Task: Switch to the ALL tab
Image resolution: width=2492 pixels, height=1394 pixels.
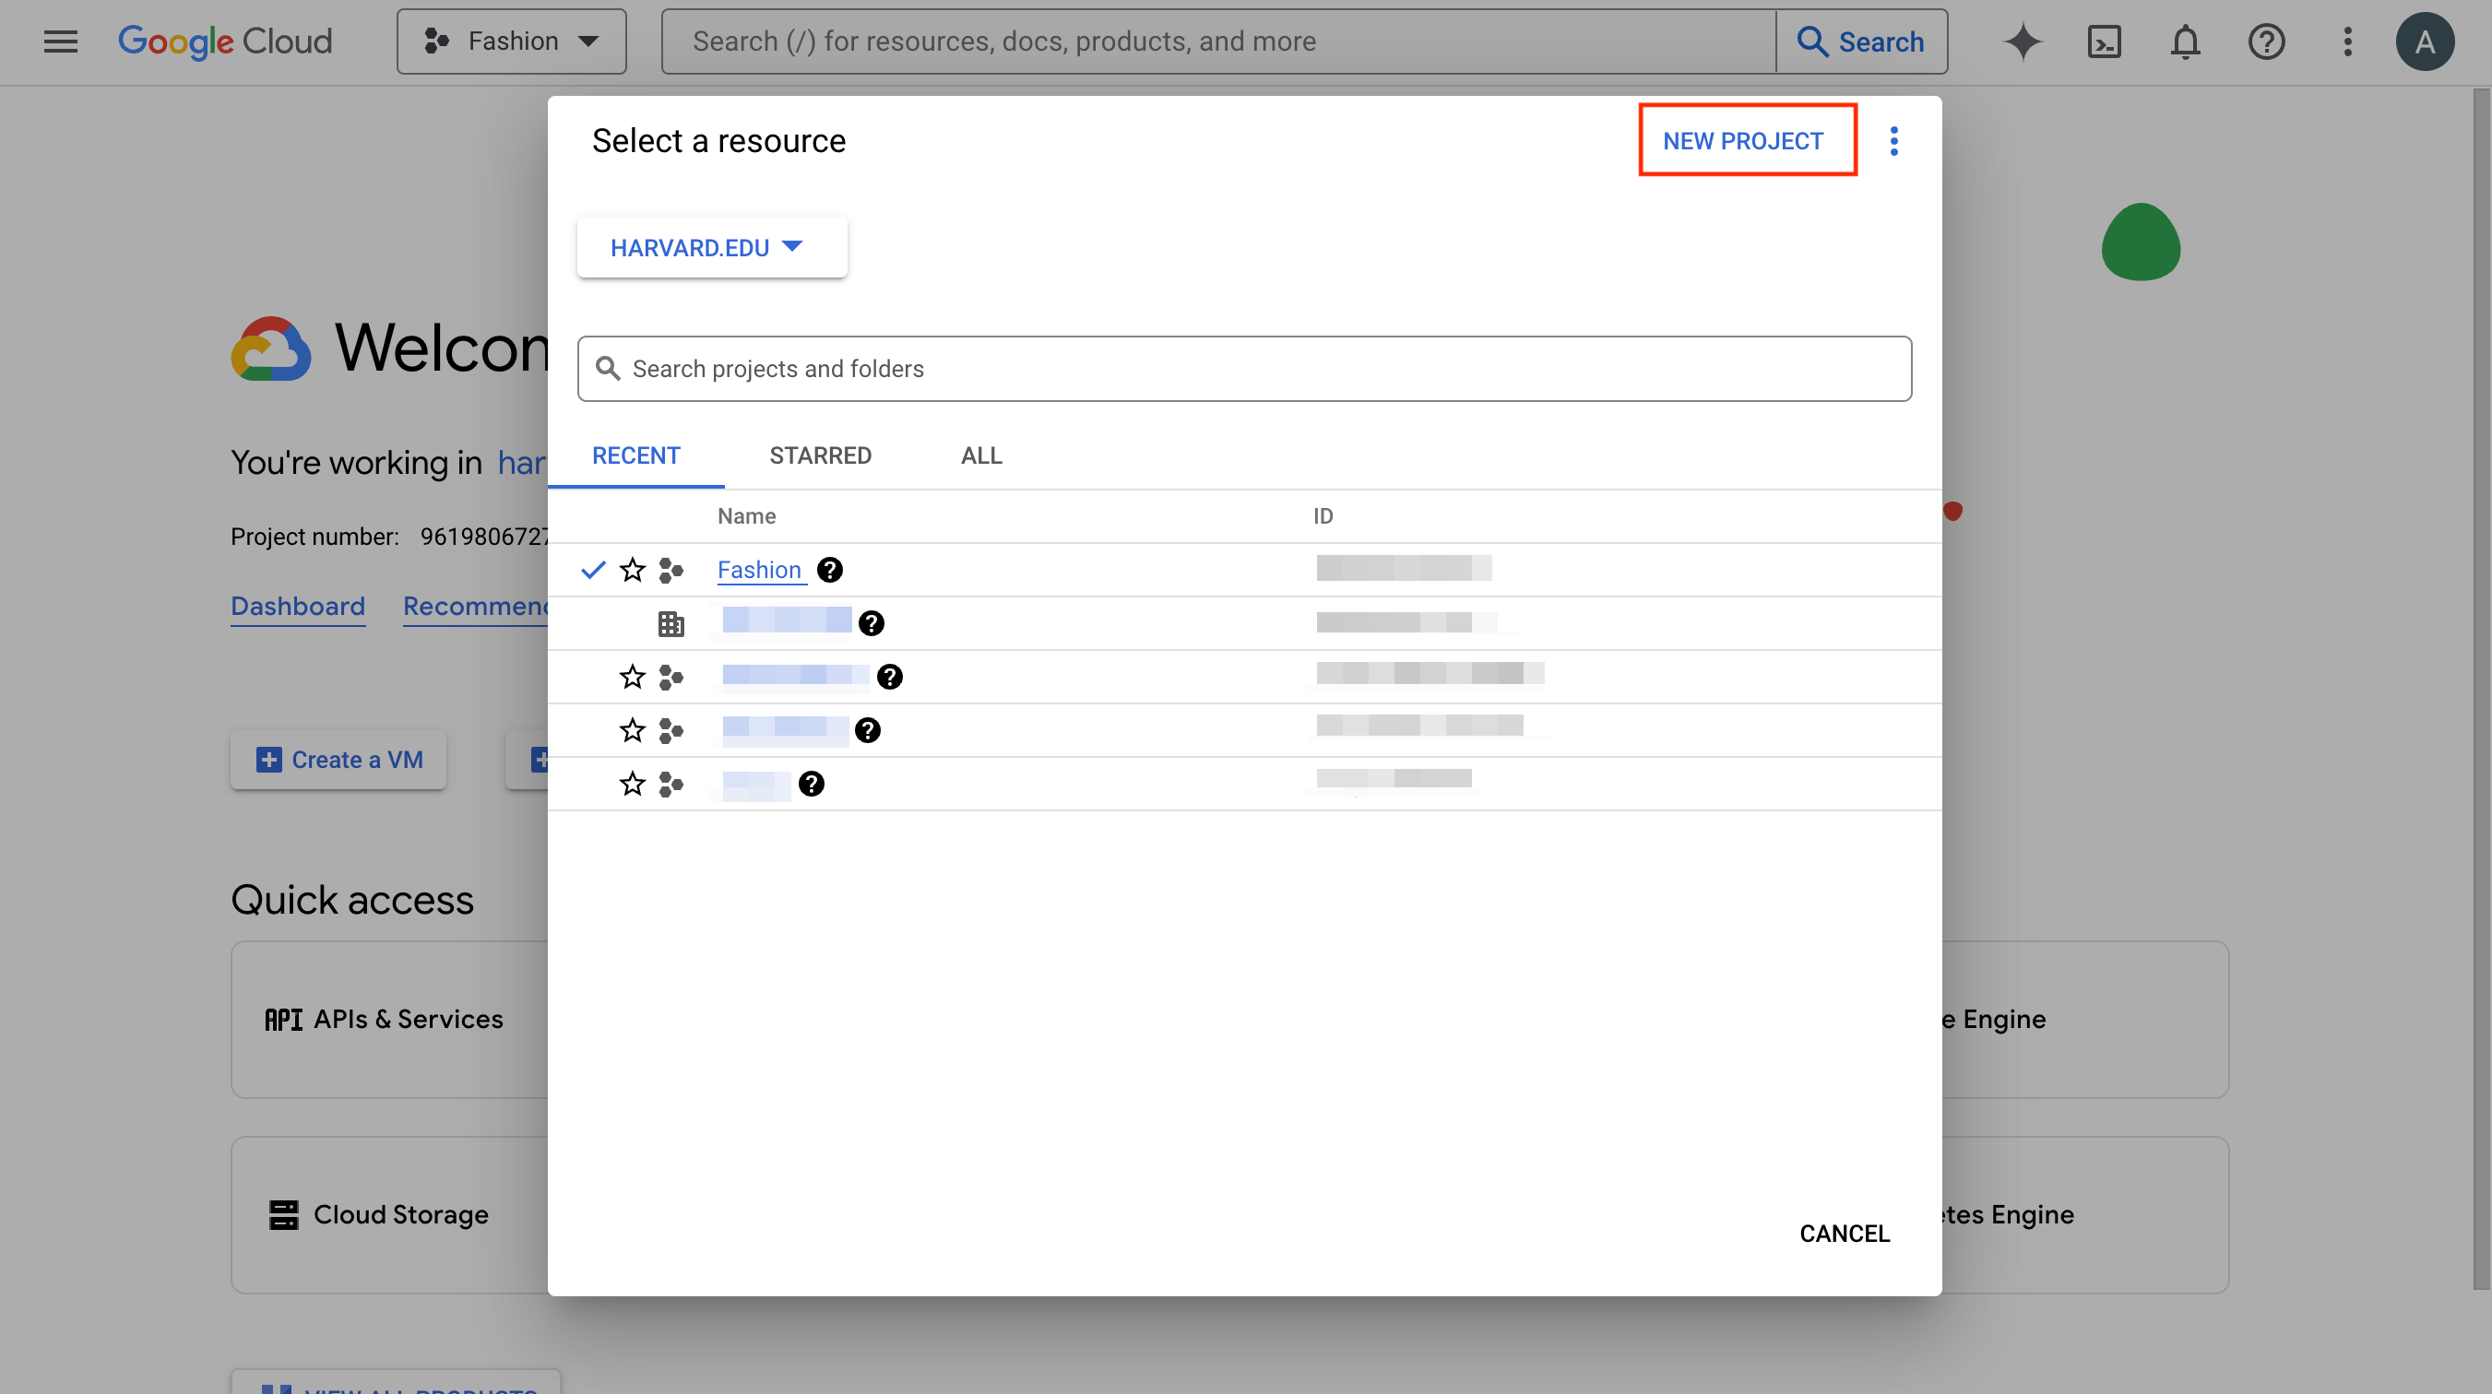Action: click(x=980, y=455)
